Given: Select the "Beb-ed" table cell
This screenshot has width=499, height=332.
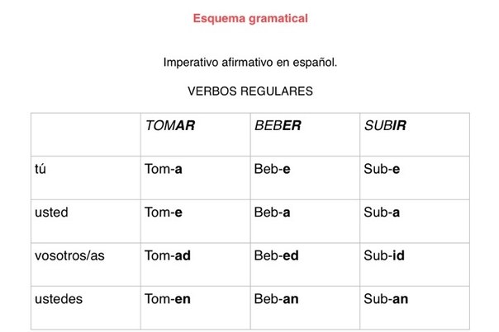Looking at the screenshot, I should tap(276, 255).
